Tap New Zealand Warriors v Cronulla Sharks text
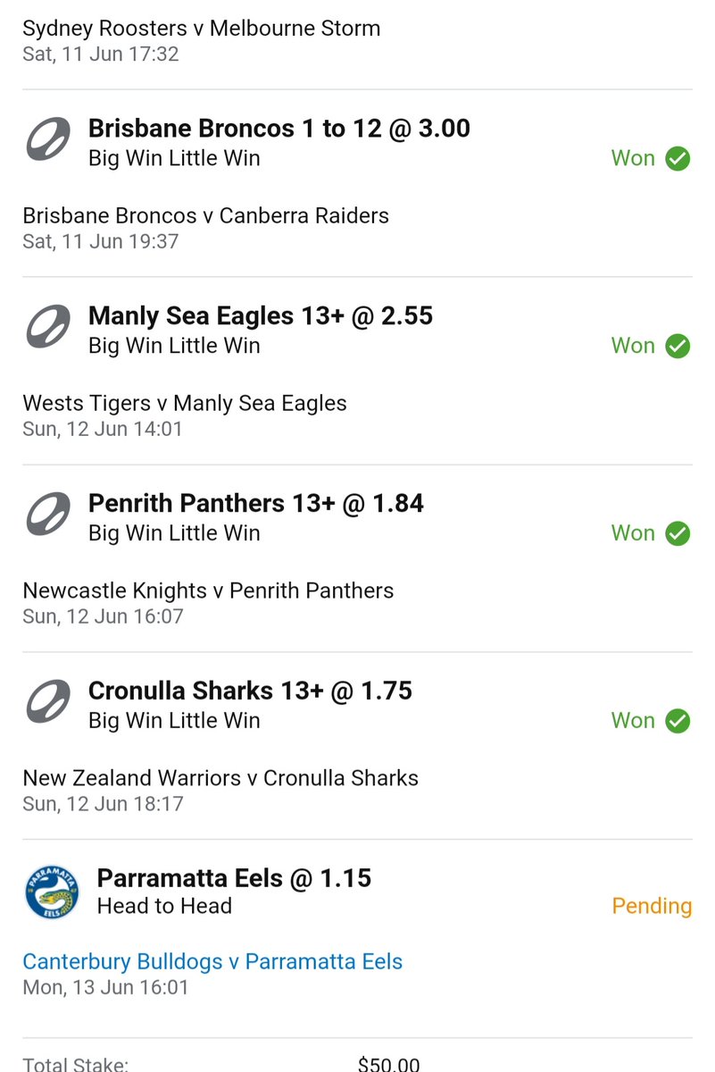 pos(220,778)
